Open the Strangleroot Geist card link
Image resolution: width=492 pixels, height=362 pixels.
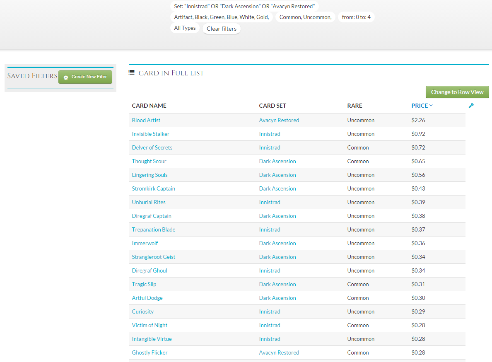(154, 257)
